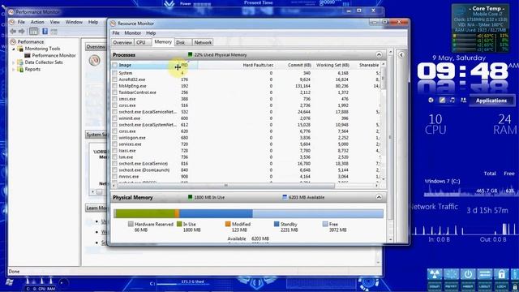The height and width of the screenshot is (292, 519).
Task: Click restart sun icon in bottom dock
Action: point(451,274)
